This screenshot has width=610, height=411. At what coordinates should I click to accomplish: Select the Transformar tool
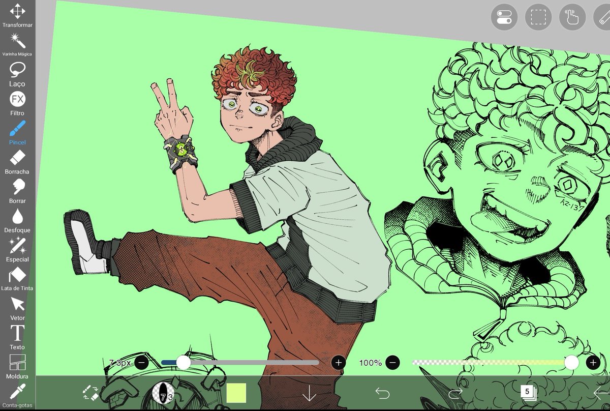[x=17, y=16]
